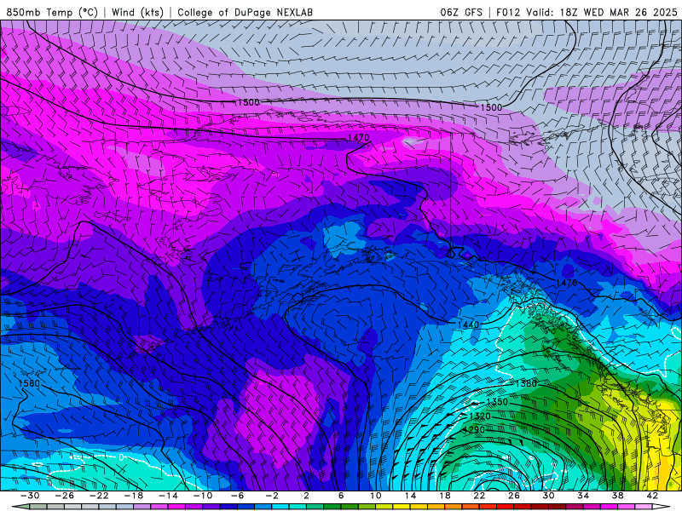The width and height of the screenshot is (682, 511).
Task: Click the 1290 height contour label
Action: click(474, 430)
